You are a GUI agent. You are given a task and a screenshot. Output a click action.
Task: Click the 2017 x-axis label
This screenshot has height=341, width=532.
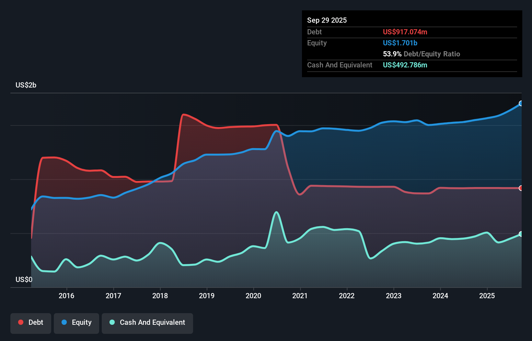[113, 296]
